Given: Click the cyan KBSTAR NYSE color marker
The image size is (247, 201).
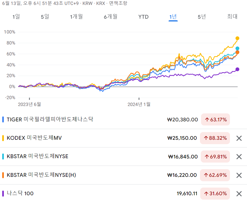Looking at the screenshot, I should click(x=3, y=156).
